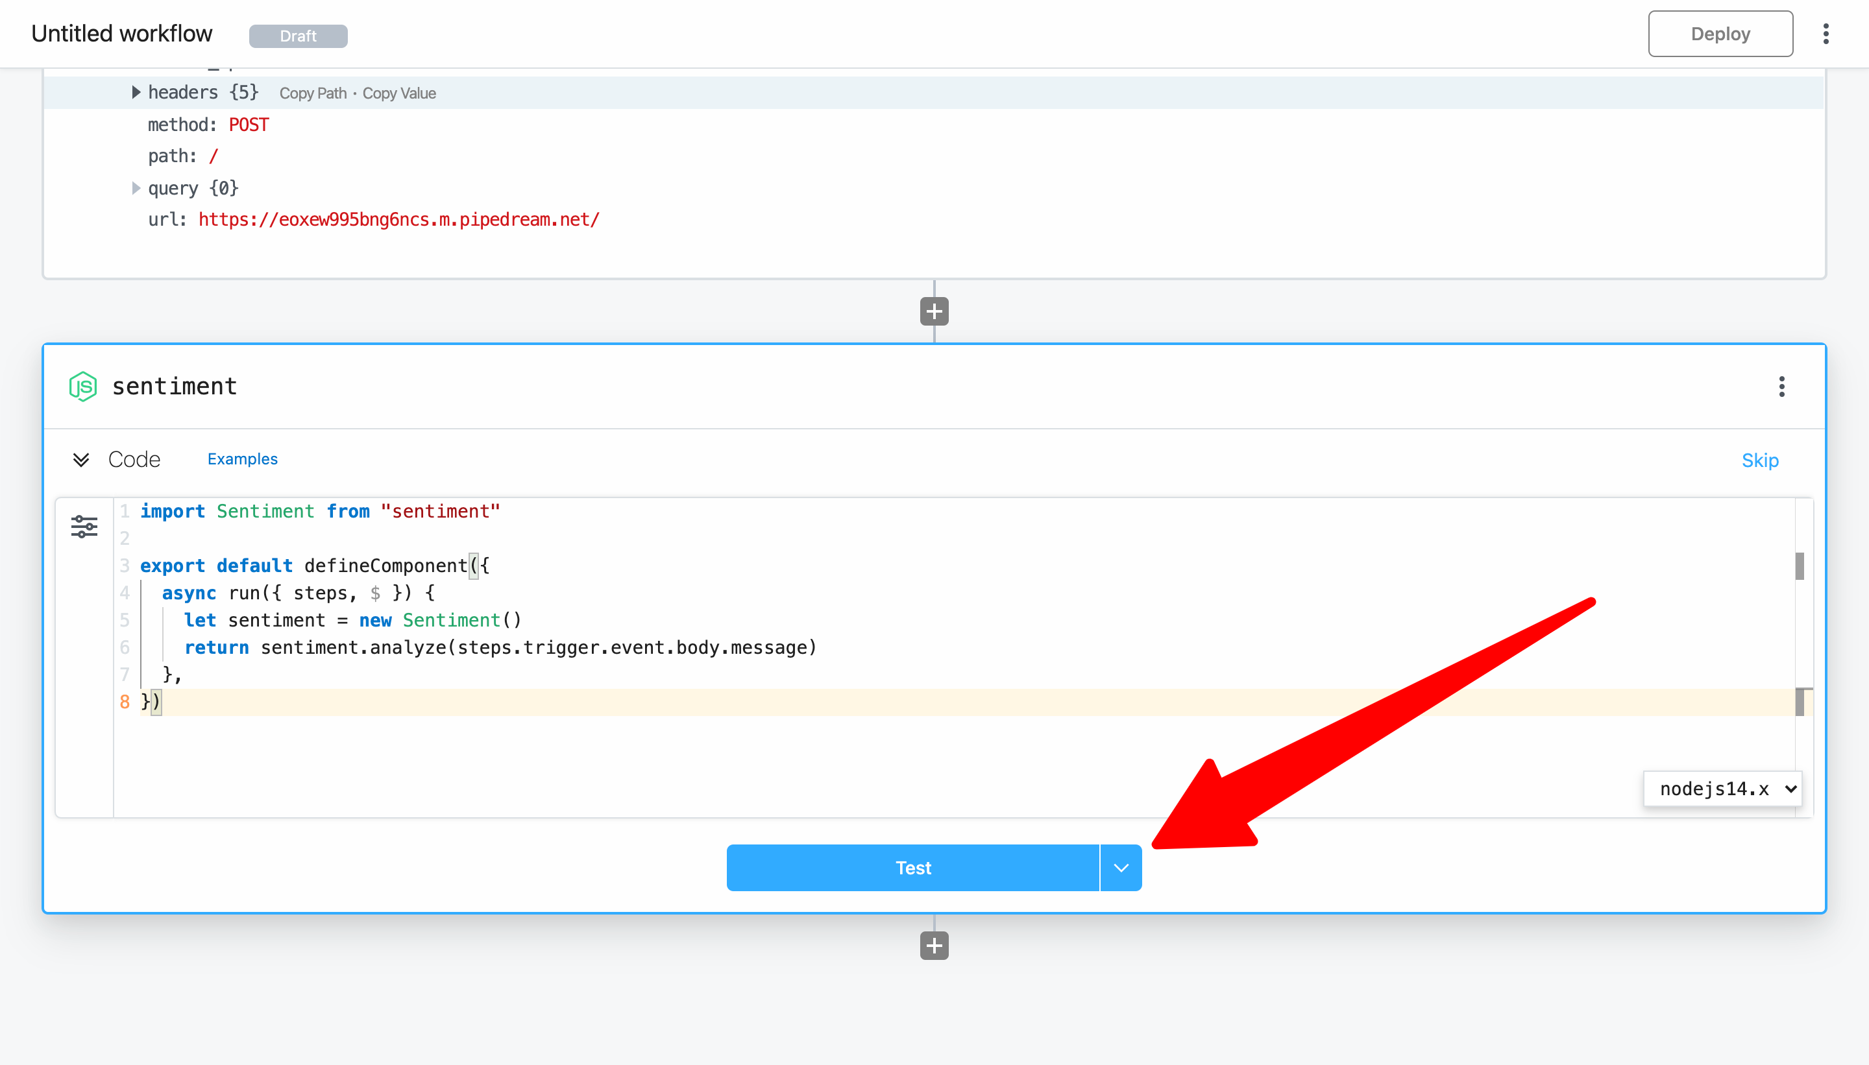Open the Examples link
Image resolution: width=1869 pixels, height=1065 pixels.
click(x=242, y=459)
